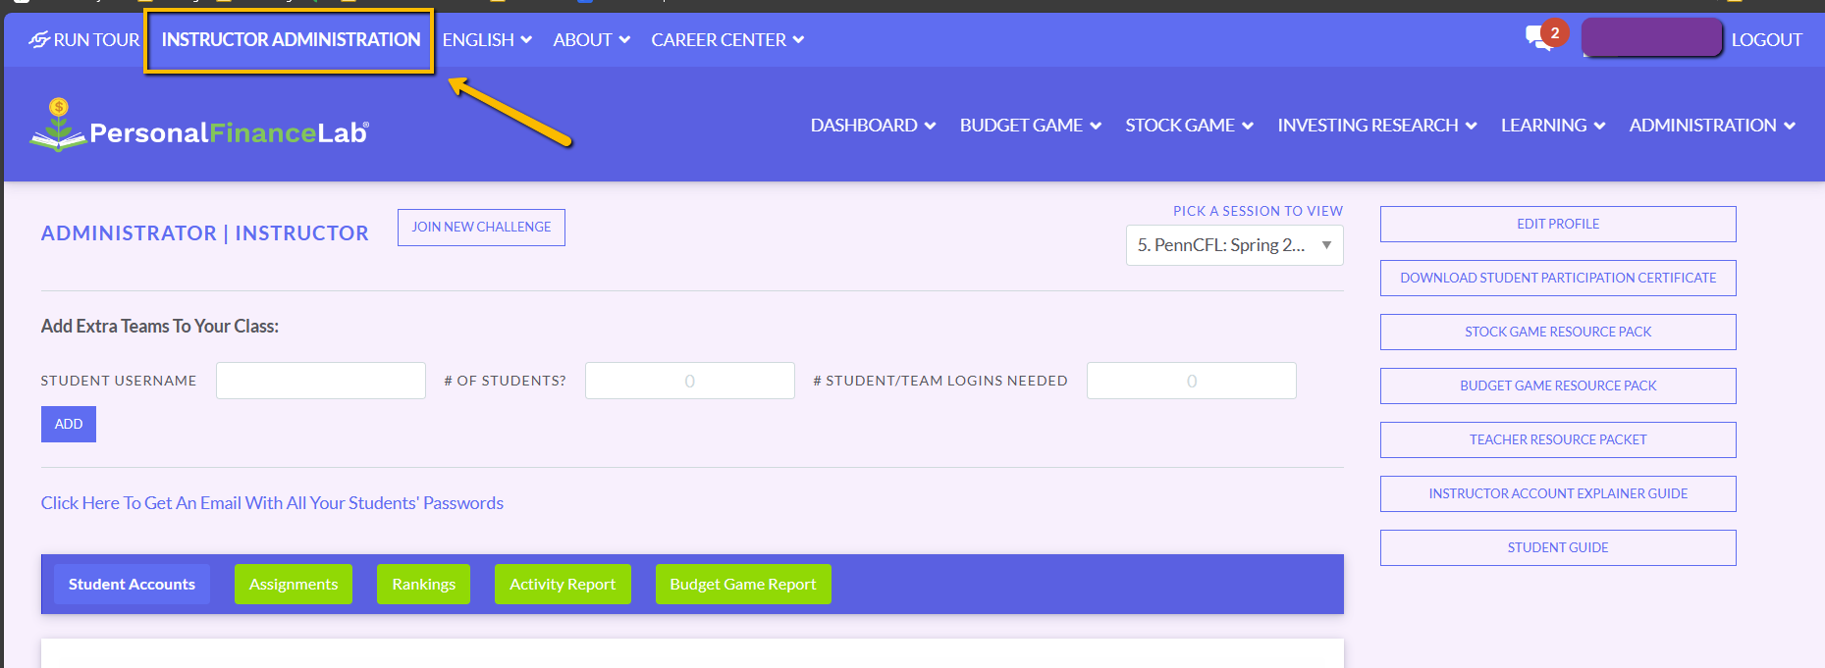1825x668 pixels.
Task: Switch to the Assignments tab
Action: coord(294,585)
